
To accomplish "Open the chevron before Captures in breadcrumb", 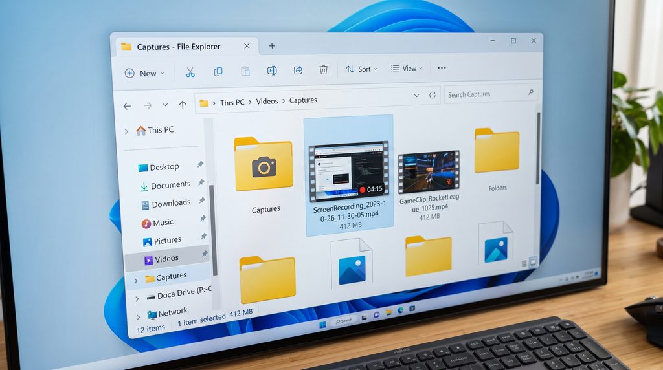I will pyautogui.click(x=284, y=101).
